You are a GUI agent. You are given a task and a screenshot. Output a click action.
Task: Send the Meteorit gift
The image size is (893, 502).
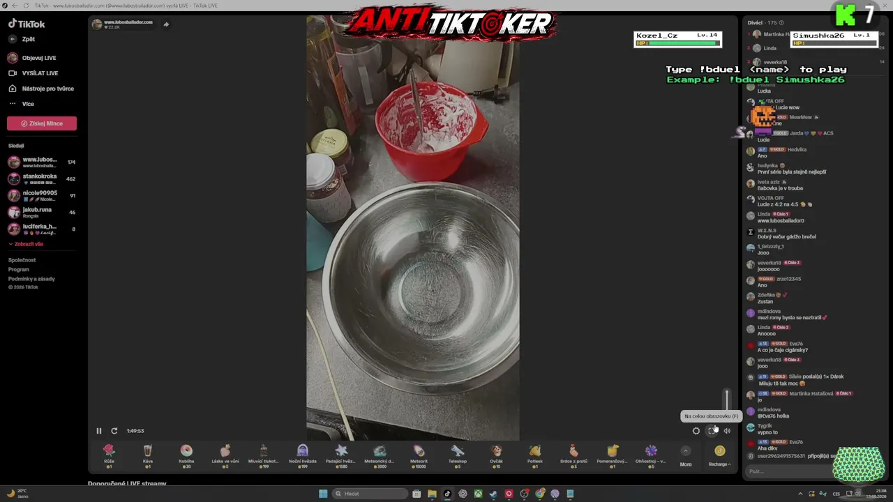[419, 455]
